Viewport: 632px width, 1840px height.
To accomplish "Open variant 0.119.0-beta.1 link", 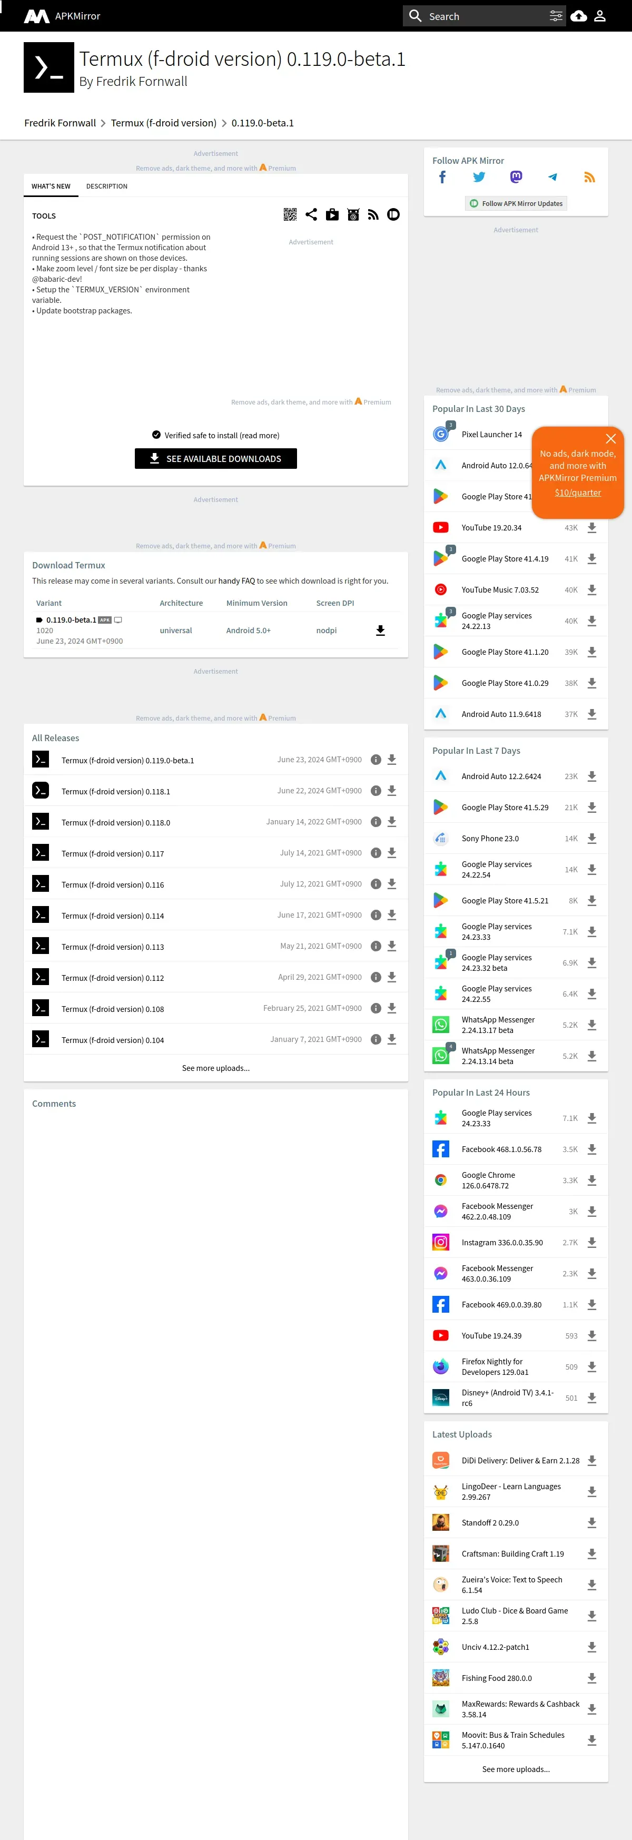I will click(x=71, y=620).
